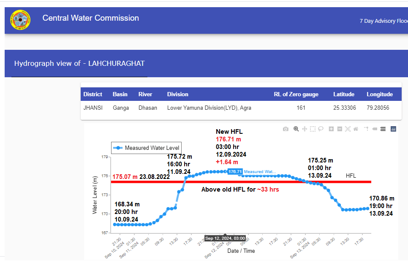Image resolution: width=408 pixels, height=276 pixels.
Task: Toggle spike lines on the chart
Action: coord(366,129)
